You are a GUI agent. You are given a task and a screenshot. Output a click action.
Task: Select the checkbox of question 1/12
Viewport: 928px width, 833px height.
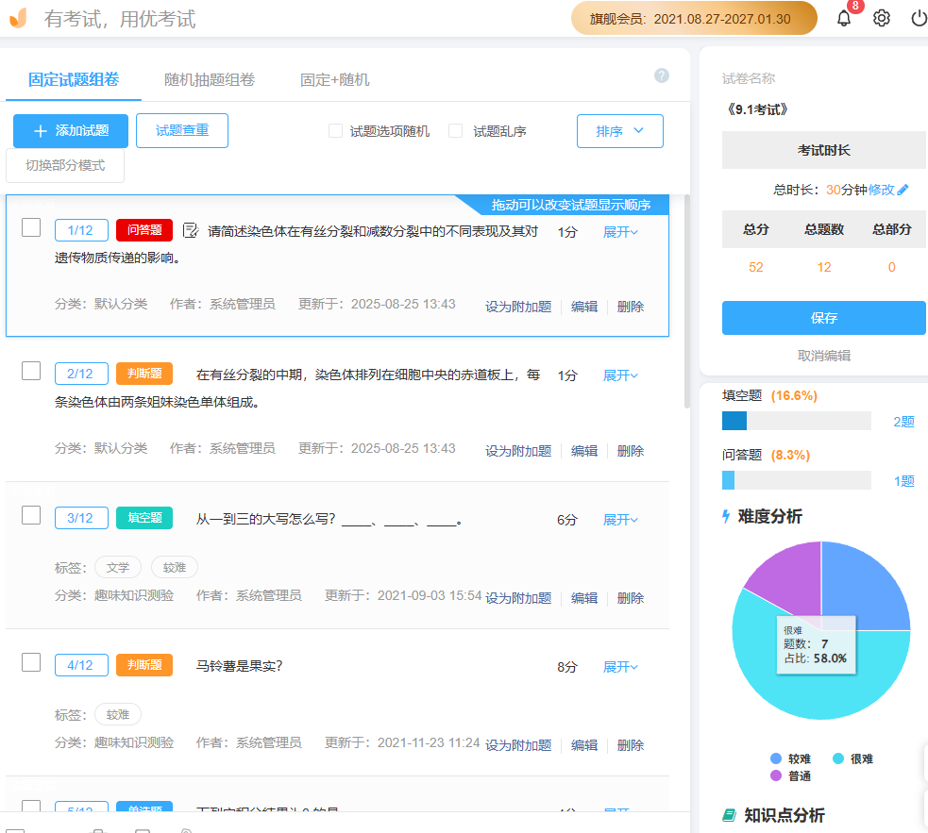31,226
